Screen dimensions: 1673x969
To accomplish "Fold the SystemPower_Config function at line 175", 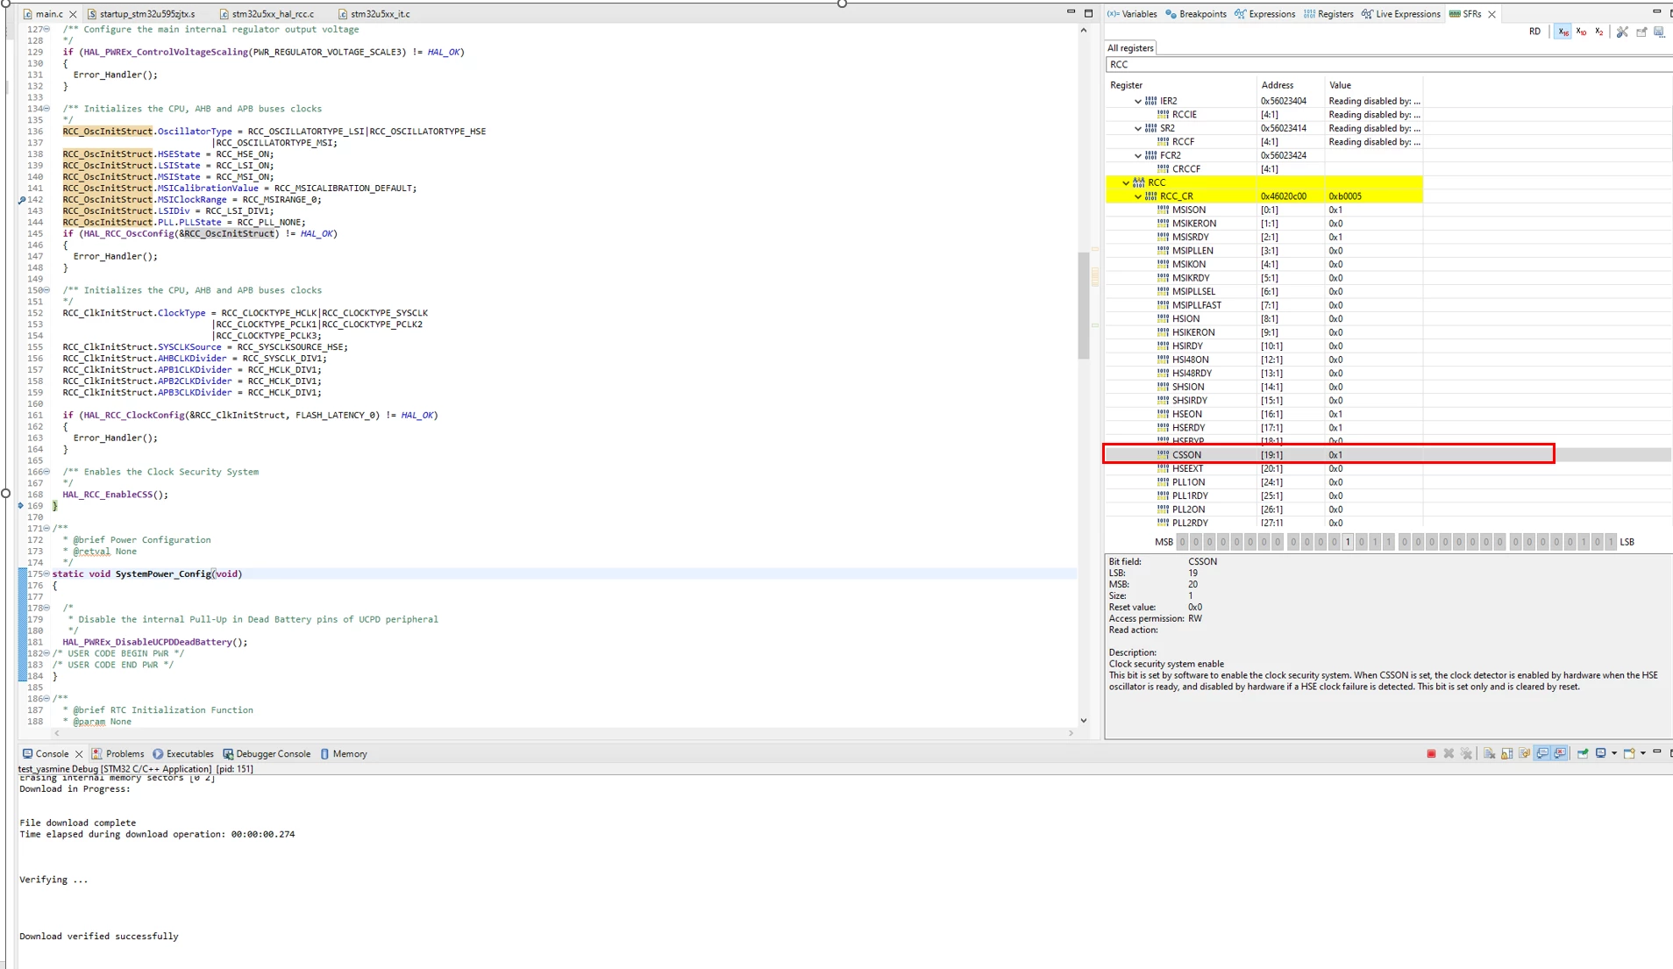I will (x=47, y=574).
